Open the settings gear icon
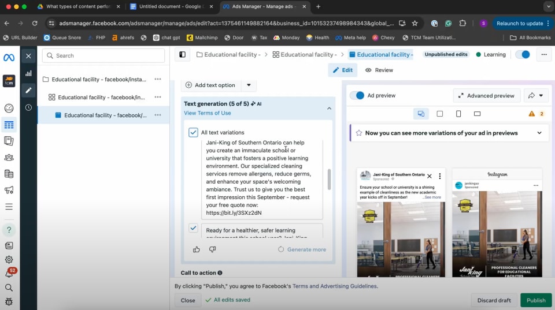555x310 pixels. point(9,259)
